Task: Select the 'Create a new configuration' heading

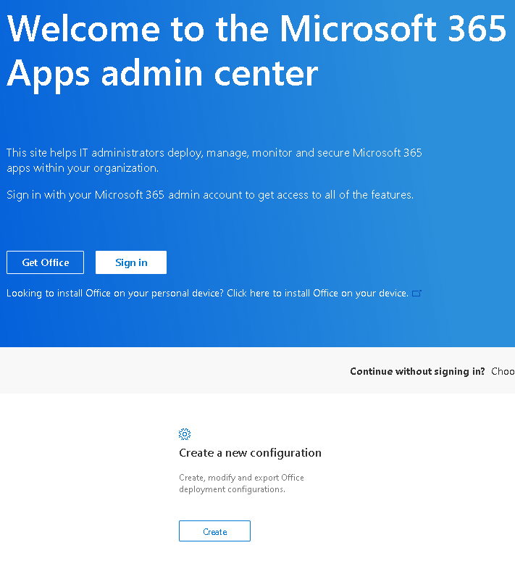Action: tap(250, 453)
